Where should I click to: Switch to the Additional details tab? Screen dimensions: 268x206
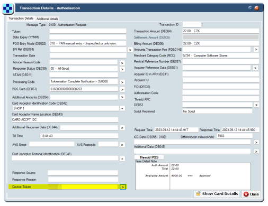click(x=47, y=18)
